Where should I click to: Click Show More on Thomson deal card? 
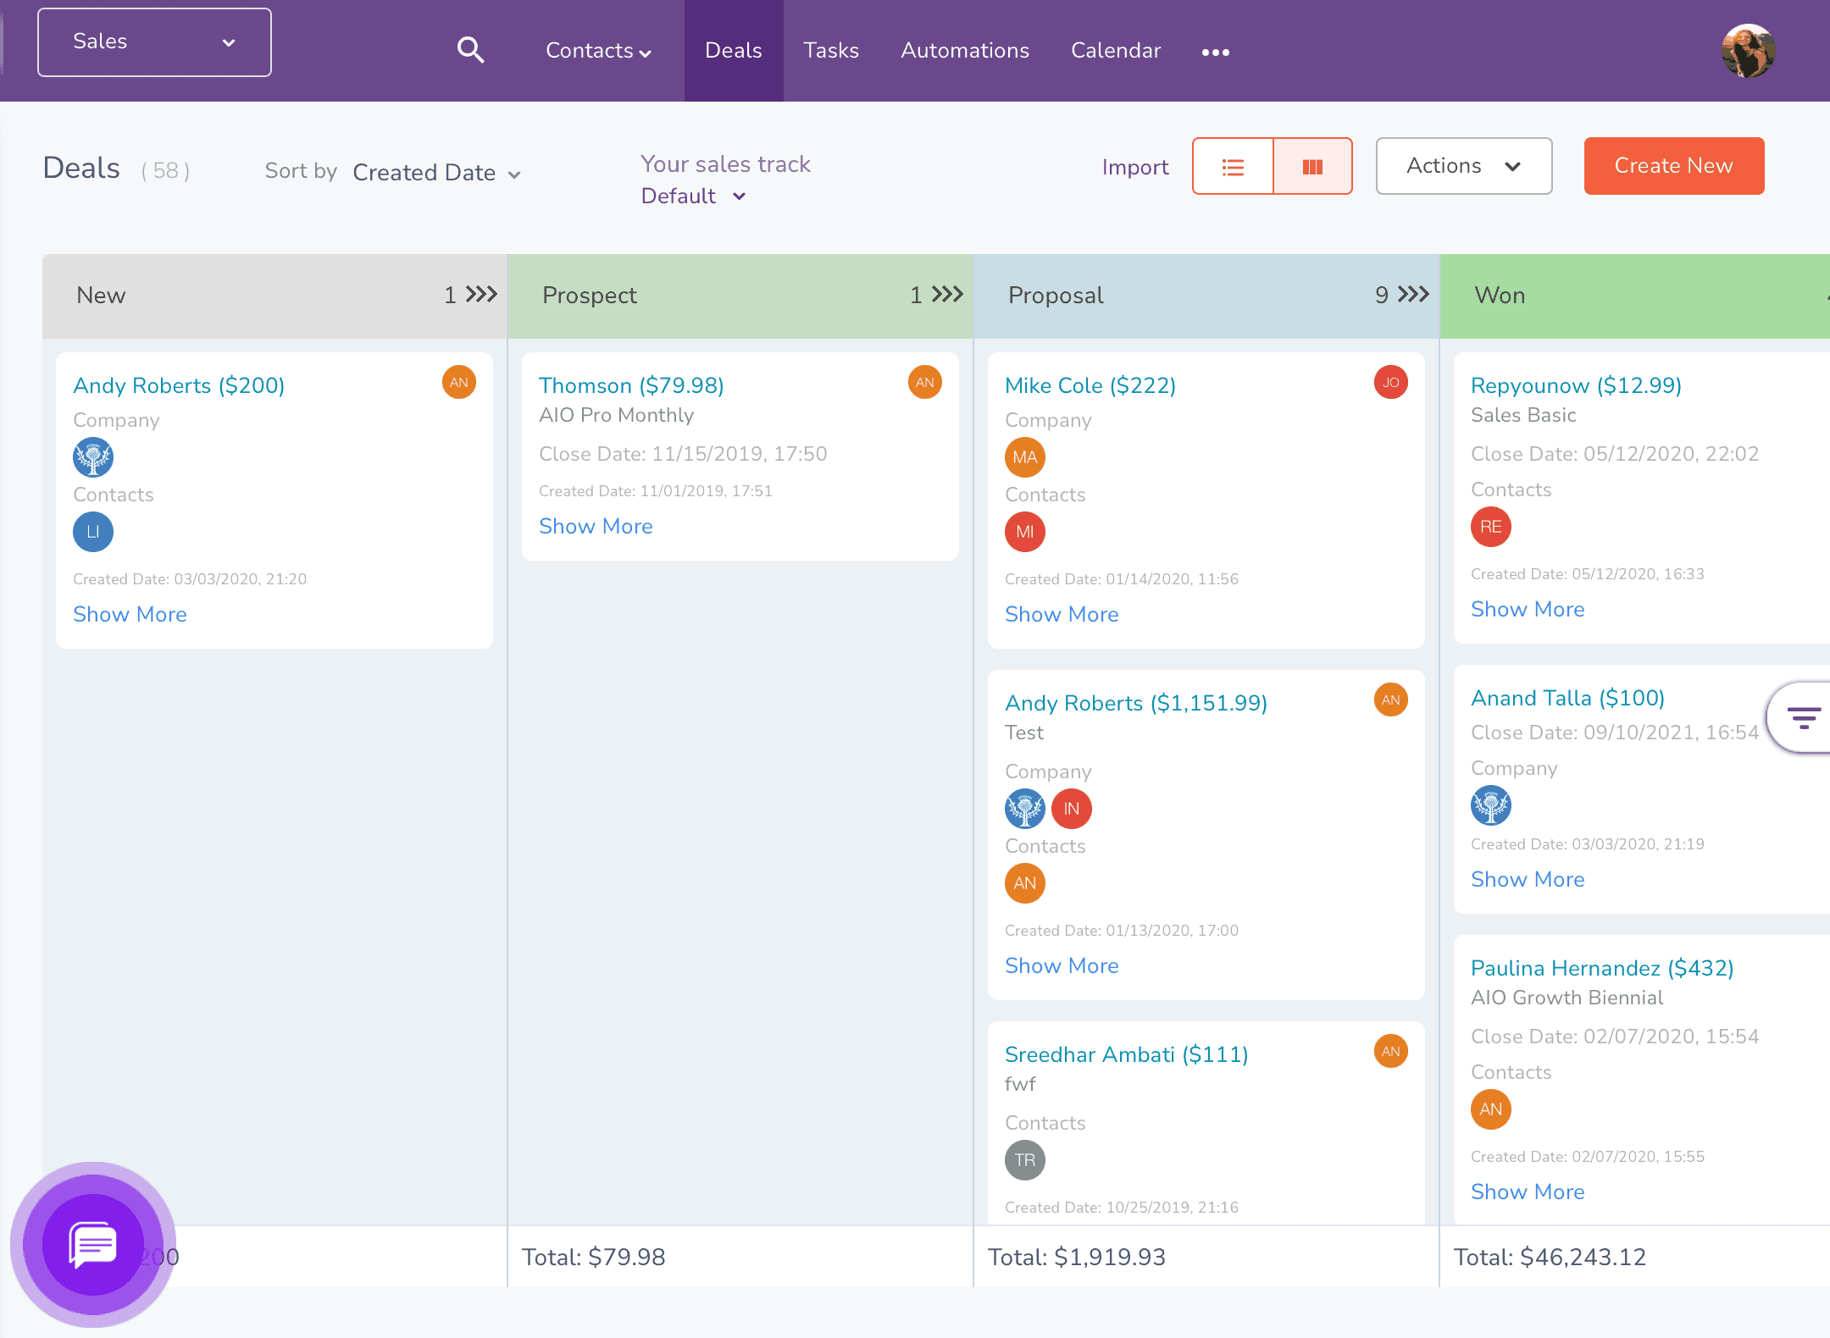point(596,526)
